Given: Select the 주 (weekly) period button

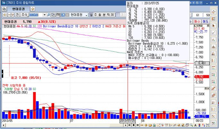Looking at the screenshot, I should (x=96, y=15).
